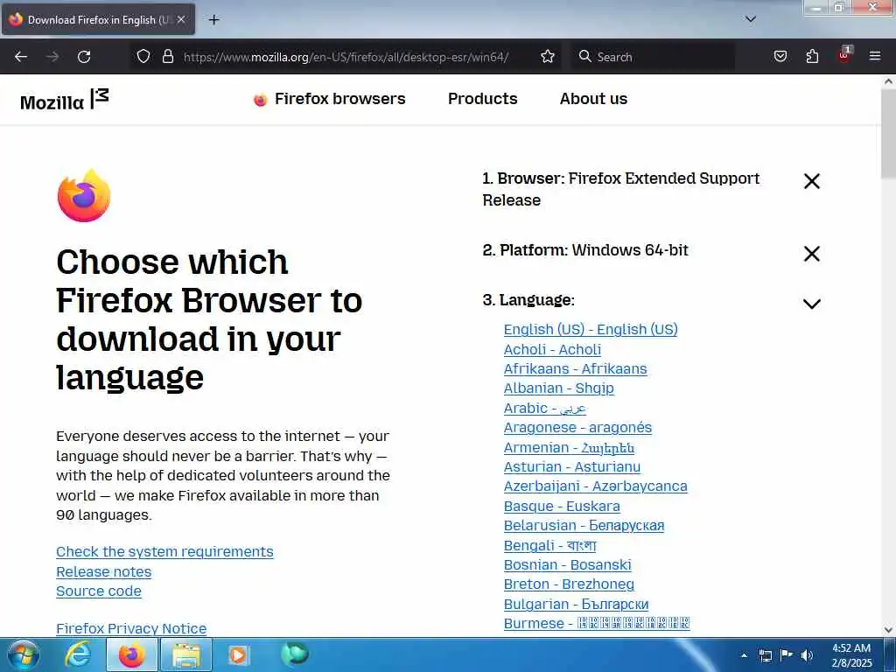Viewport: 896px width, 672px height.
Task: Show site security info via padlock icon
Action: (167, 56)
